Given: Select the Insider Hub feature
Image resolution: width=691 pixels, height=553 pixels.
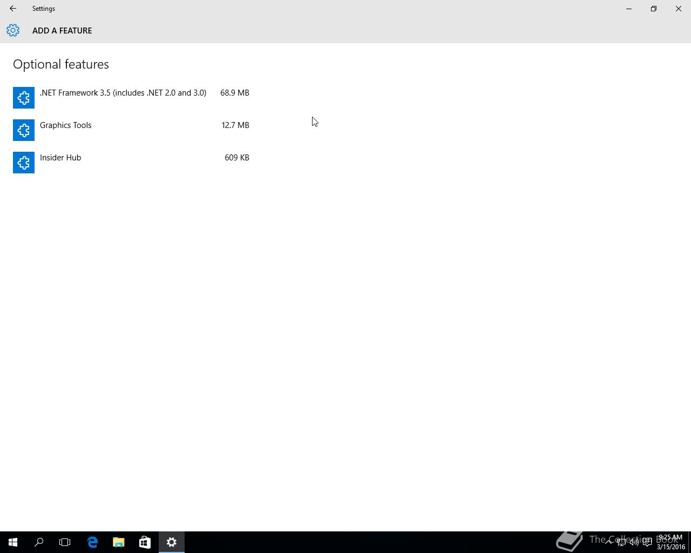Looking at the screenshot, I should (x=131, y=163).
